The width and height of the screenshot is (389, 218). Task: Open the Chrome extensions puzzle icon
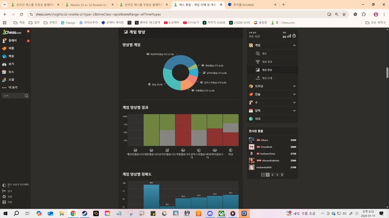coord(363,14)
